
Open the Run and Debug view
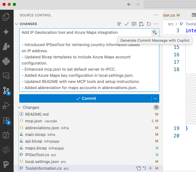click(x=6, y=105)
